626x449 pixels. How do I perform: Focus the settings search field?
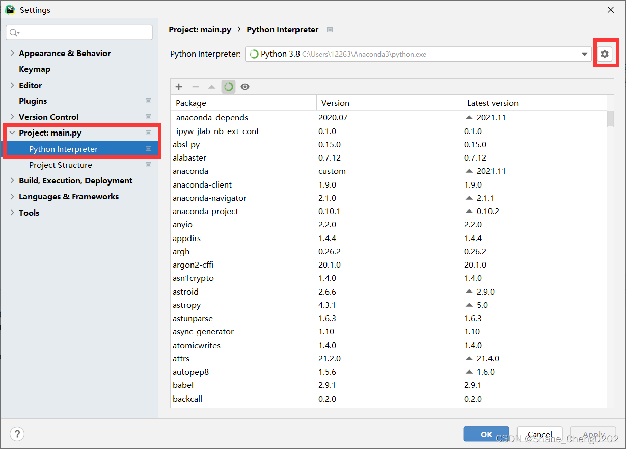click(79, 33)
